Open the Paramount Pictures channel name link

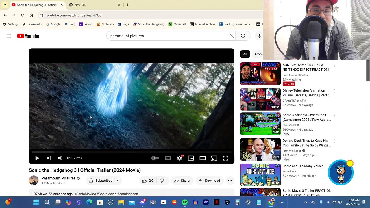click(58, 178)
